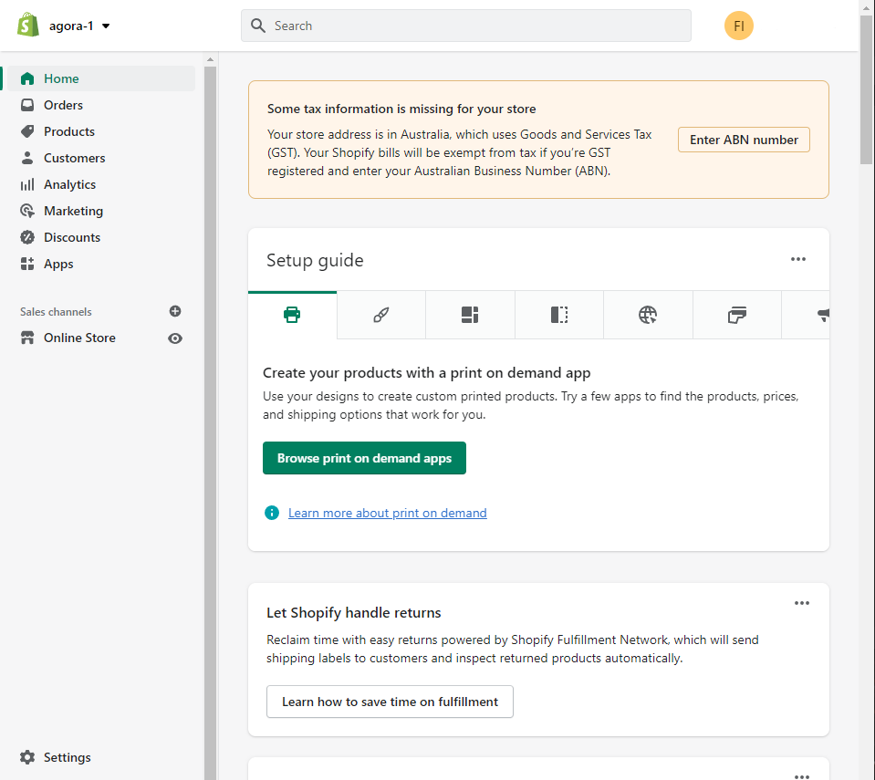Viewport: 875px width, 780px height.
Task: Open Let Shopify handle returns options menu
Action: click(x=802, y=603)
